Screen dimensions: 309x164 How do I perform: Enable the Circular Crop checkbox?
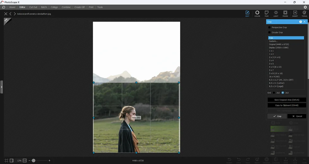point(269,32)
